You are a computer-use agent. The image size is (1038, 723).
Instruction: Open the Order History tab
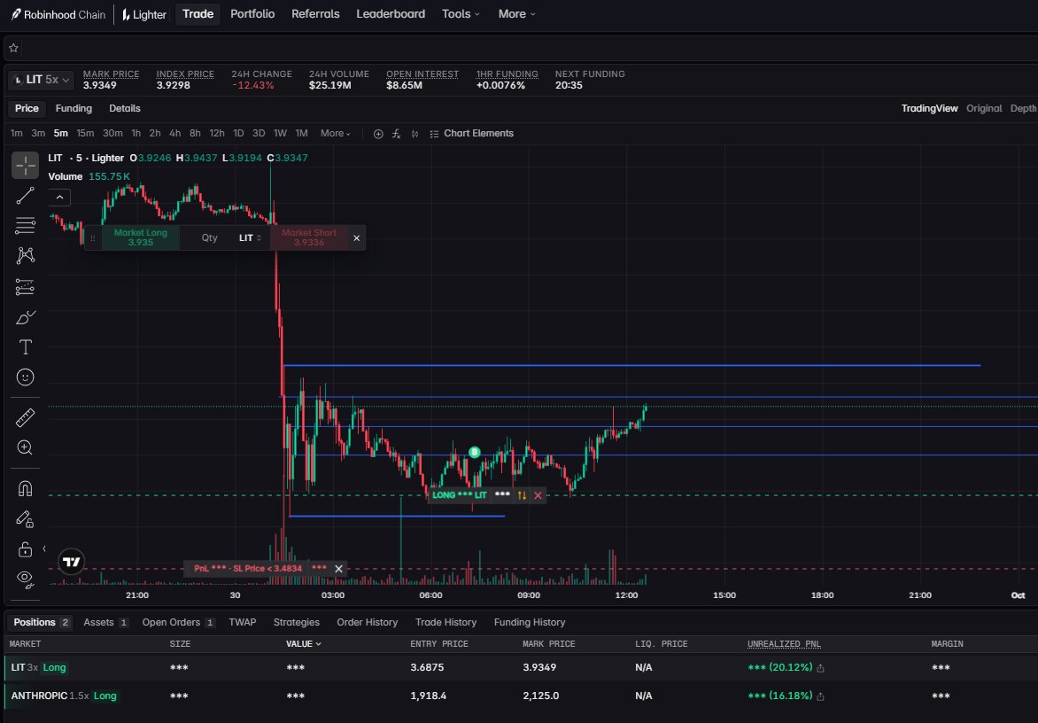[x=368, y=622]
